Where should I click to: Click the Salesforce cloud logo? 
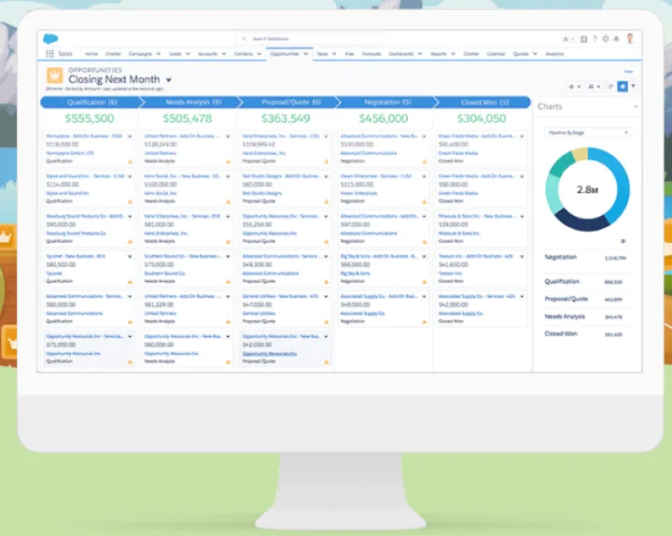(x=49, y=39)
